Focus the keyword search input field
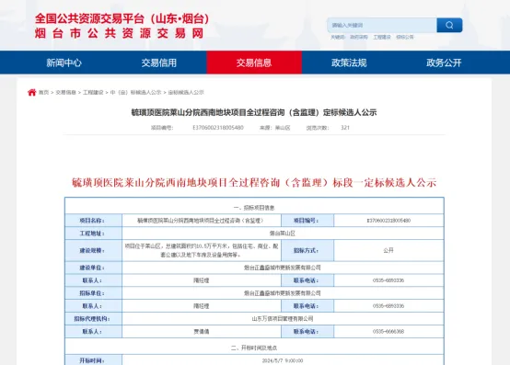The image size is (510, 365). tap(382, 26)
